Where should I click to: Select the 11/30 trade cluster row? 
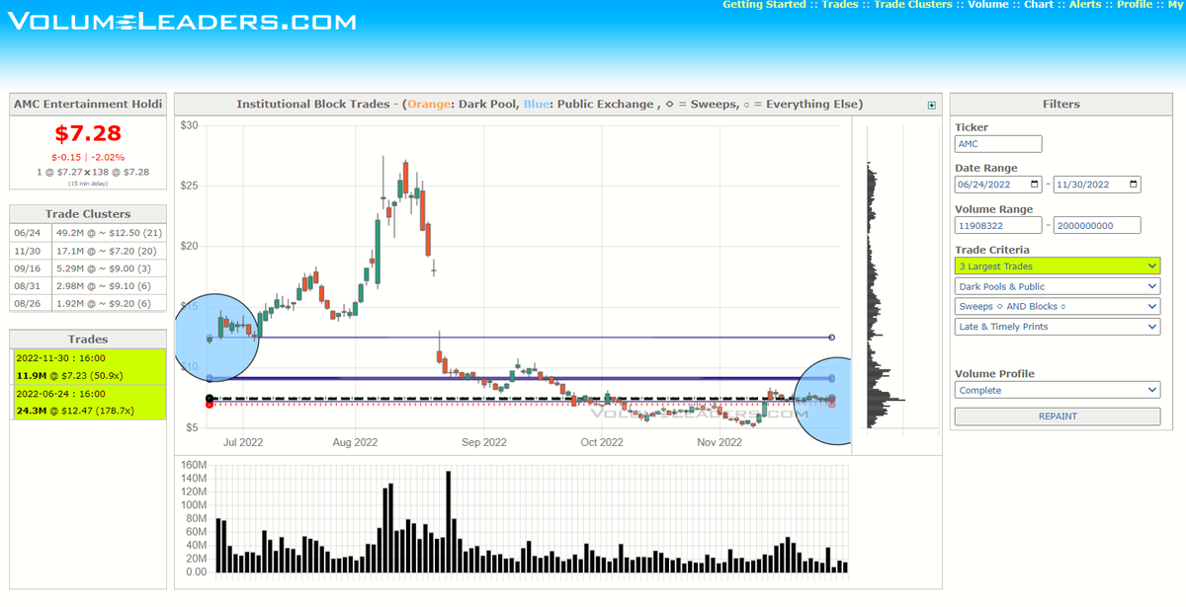[88, 251]
